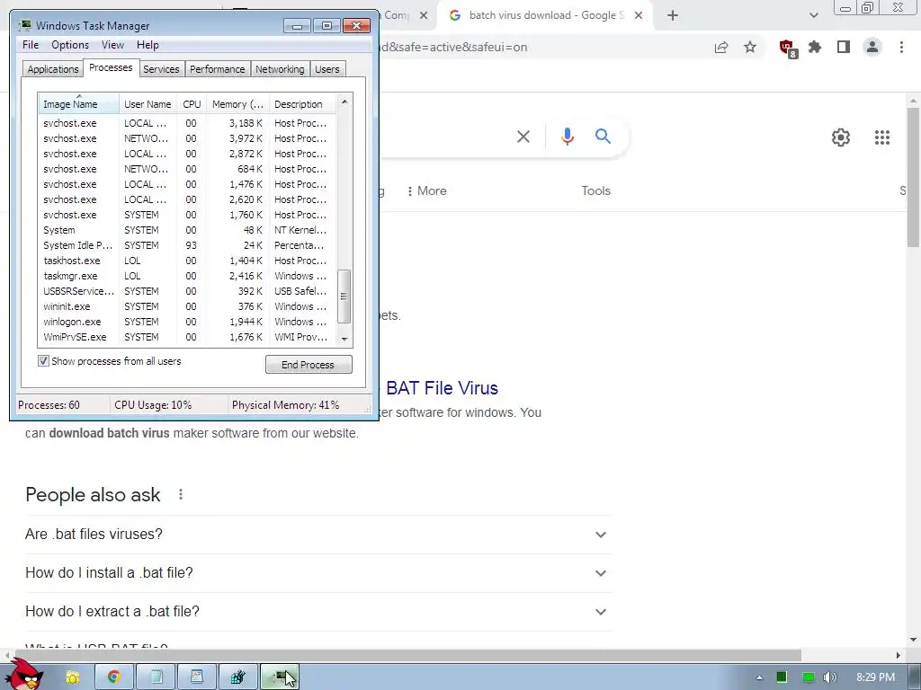
Task: Click the Chrome page vertical scrollbar thumb
Action: click(x=913, y=176)
